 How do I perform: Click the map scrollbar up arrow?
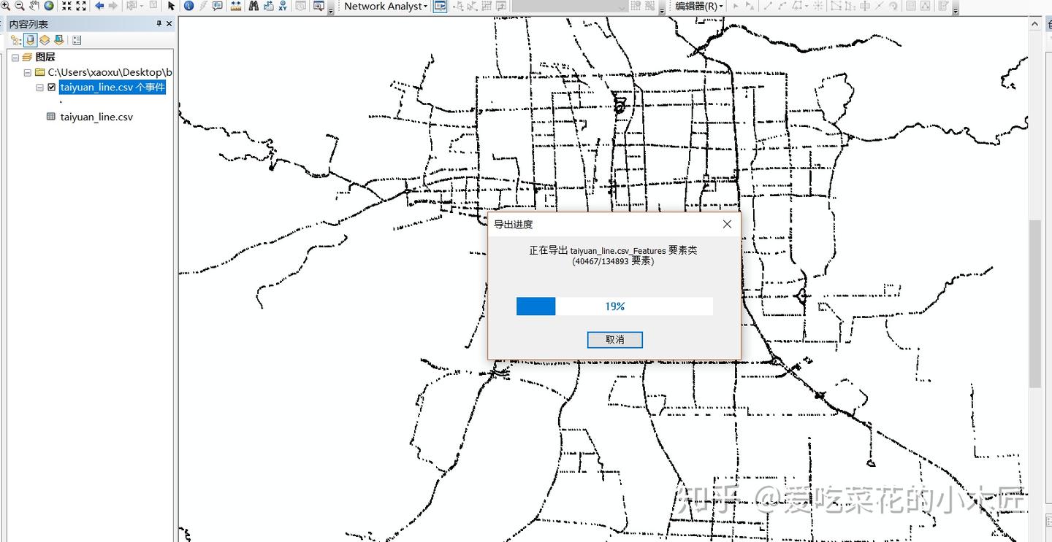[x=1035, y=24]
